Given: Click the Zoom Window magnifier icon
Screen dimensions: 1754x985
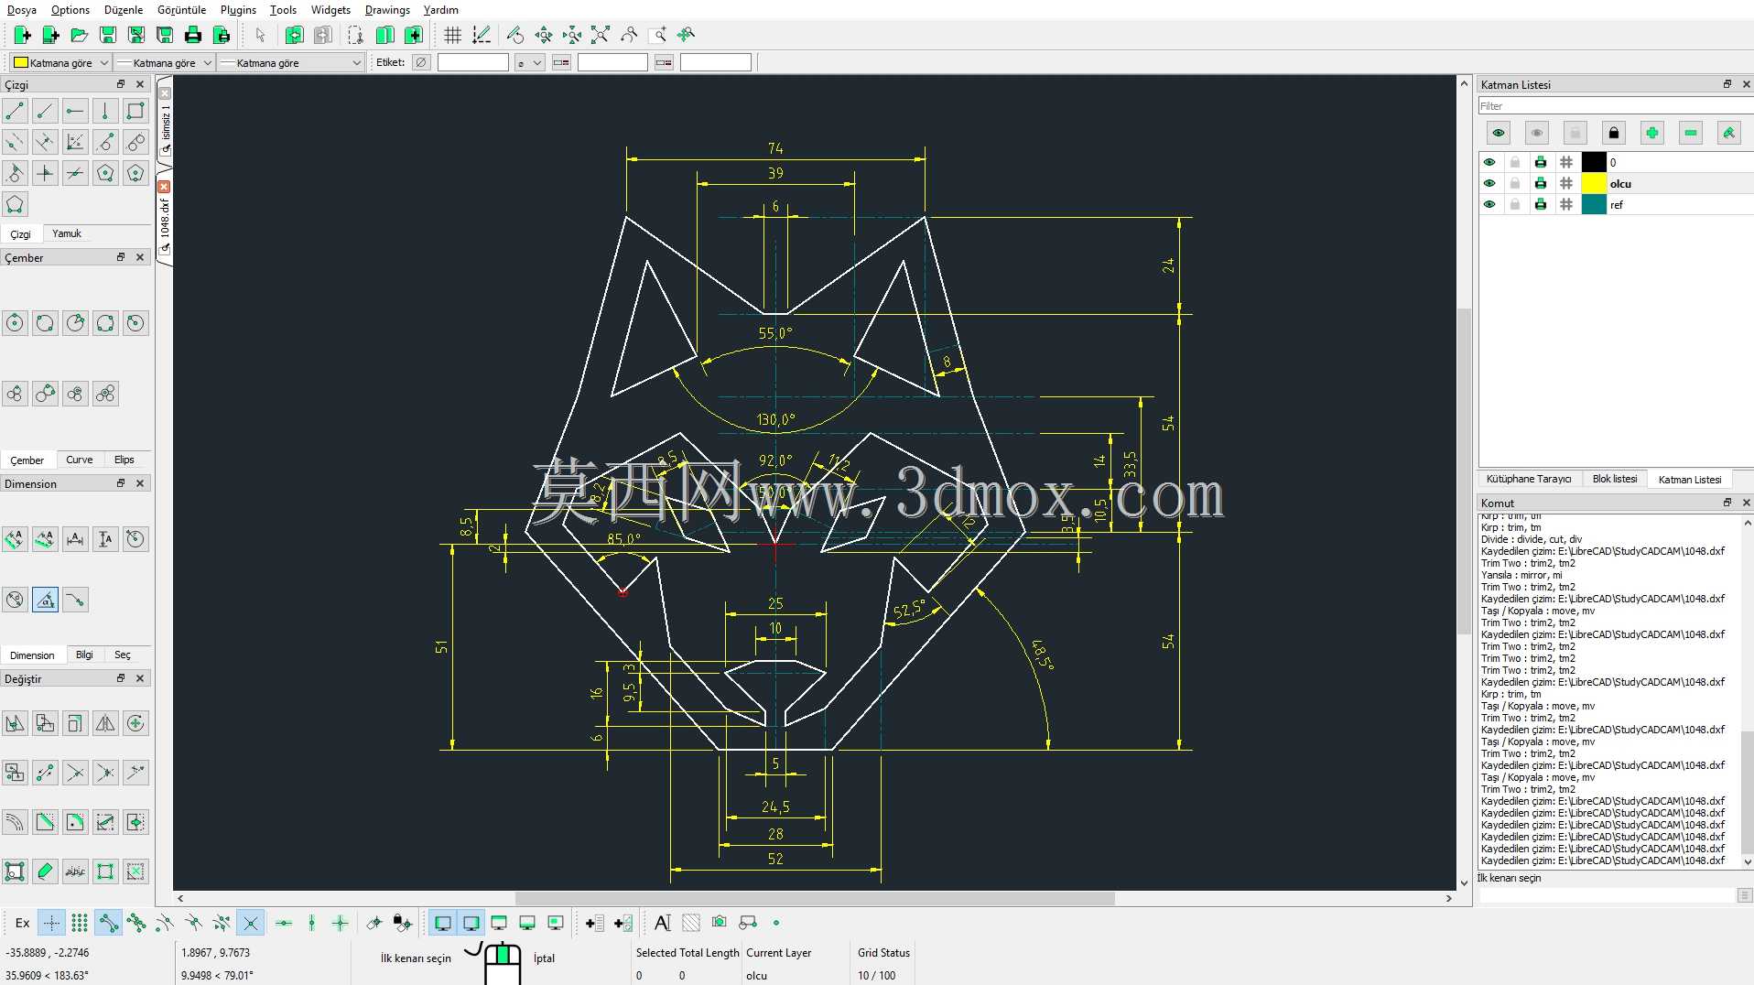Looking at the screenshot, I should [x=657, y=35].
